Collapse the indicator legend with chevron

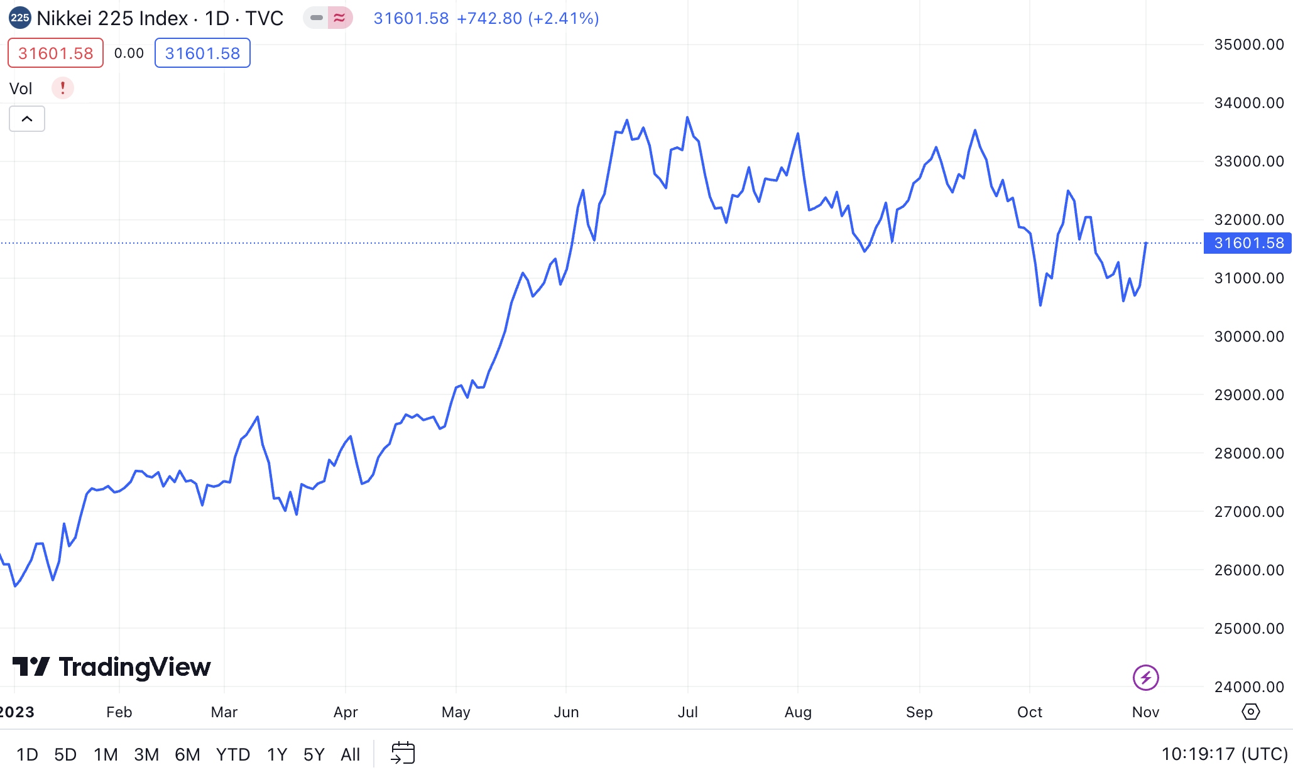point(27,119)
